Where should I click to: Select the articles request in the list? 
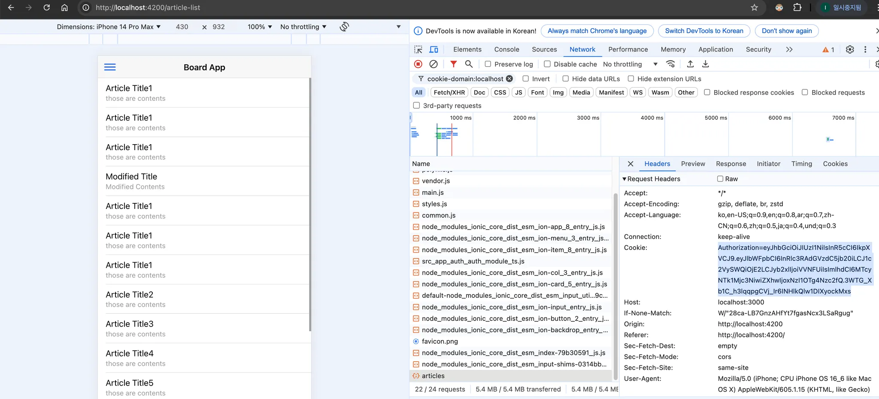coord(433,376)
